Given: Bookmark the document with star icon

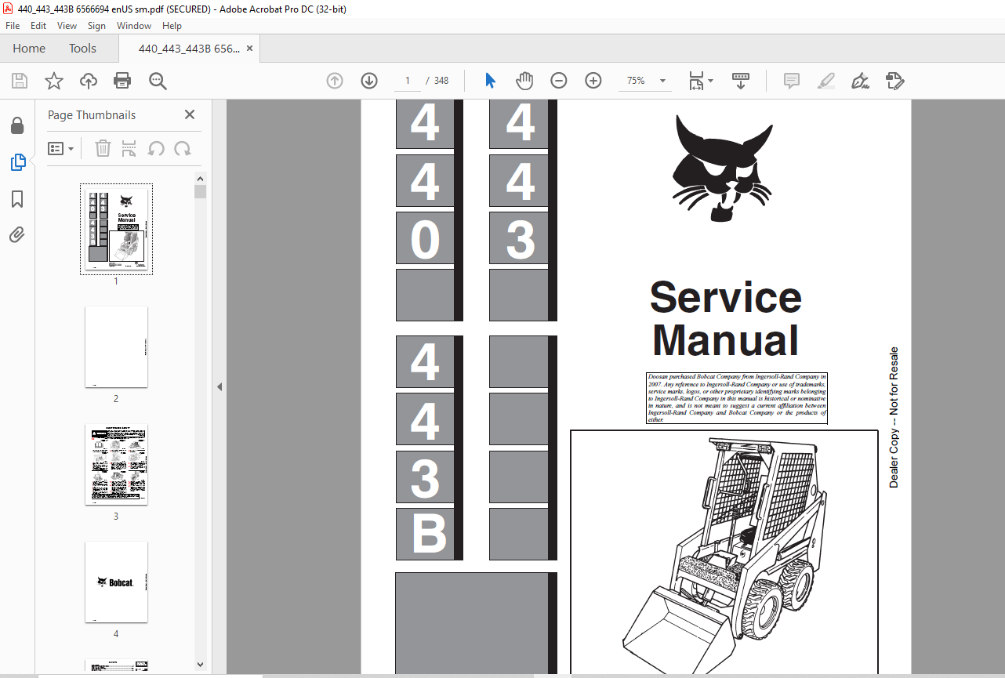Looking at the screenshot, I should (x=54, y=81).
